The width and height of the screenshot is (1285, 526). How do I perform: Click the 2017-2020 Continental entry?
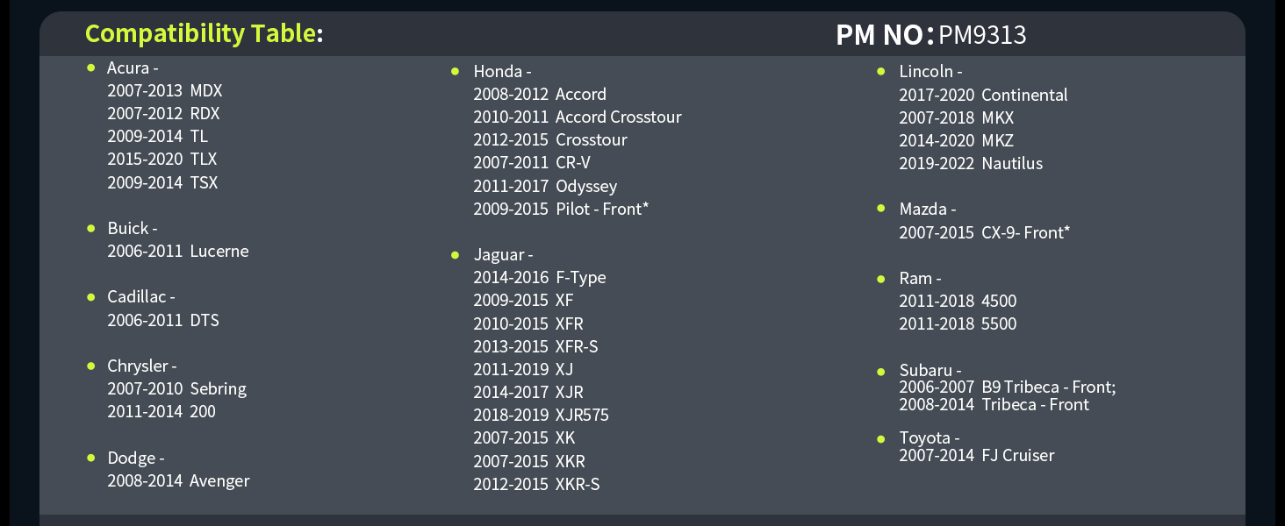tap(983, 95)
